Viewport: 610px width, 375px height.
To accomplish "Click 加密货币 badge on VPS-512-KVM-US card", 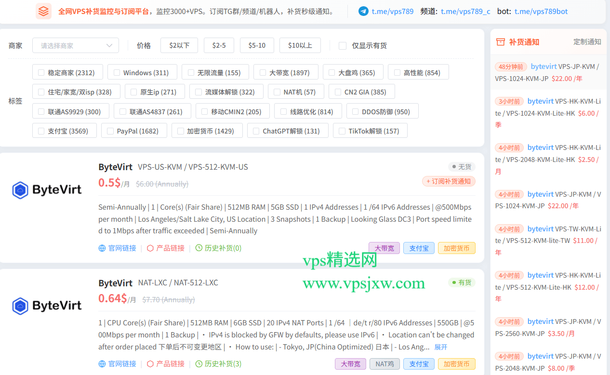I will [457, 248].
